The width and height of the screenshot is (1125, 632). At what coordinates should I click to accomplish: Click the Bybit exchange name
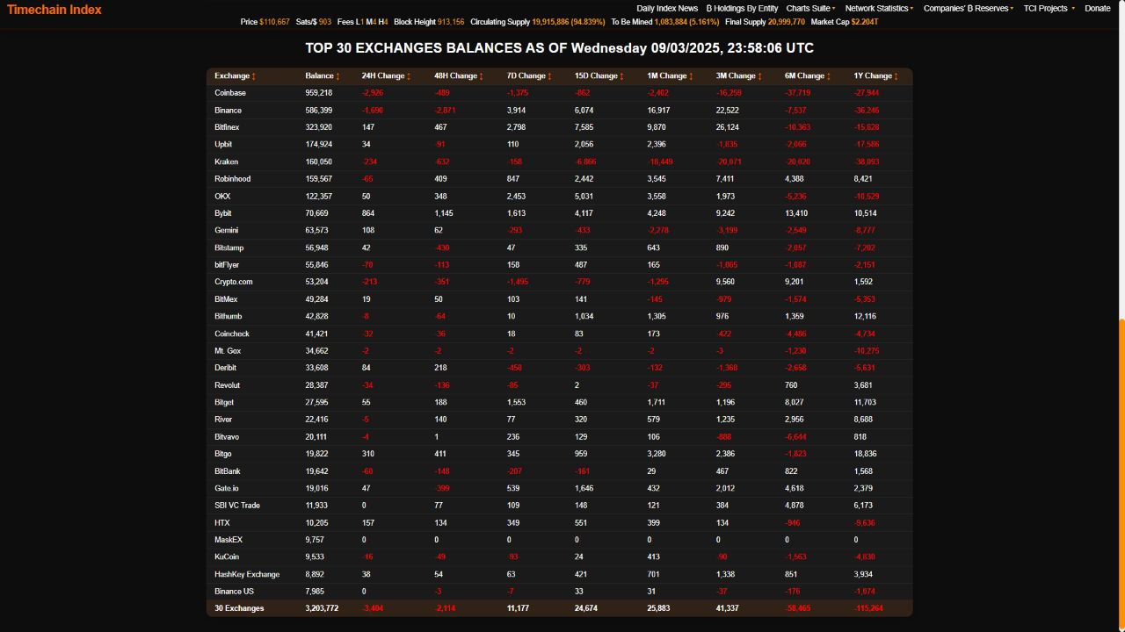coord(222,213)
